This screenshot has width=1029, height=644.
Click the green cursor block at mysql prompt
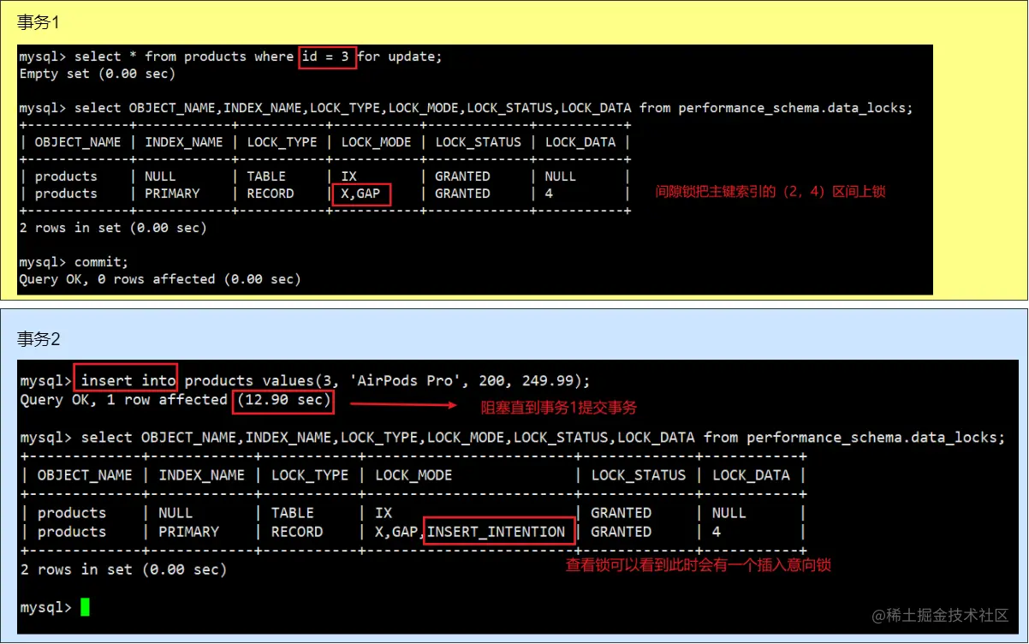[x=85, y=607]
